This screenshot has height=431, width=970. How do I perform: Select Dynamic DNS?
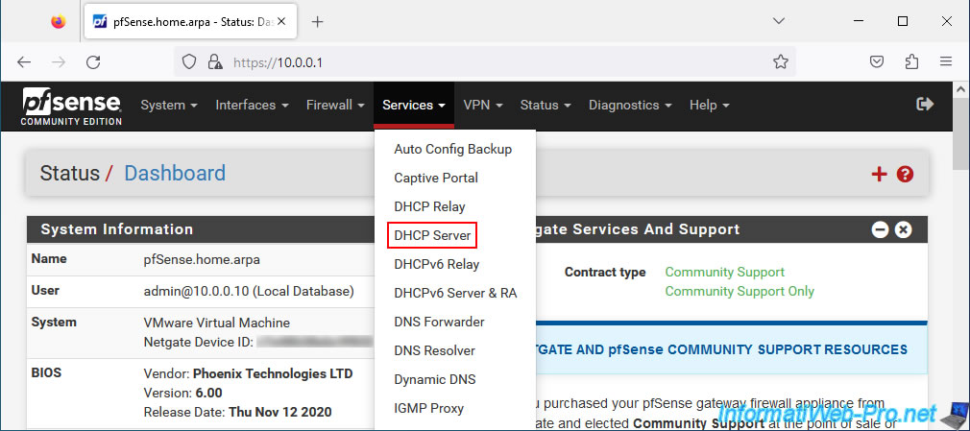click(x=435, y=379)
